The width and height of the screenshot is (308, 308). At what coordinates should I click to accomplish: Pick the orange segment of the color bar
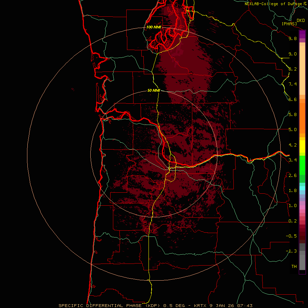302,118
